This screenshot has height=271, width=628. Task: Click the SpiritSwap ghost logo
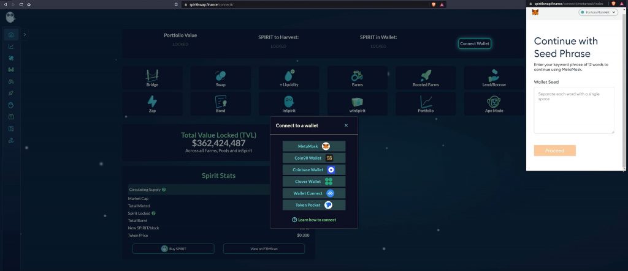click(10, 17)
